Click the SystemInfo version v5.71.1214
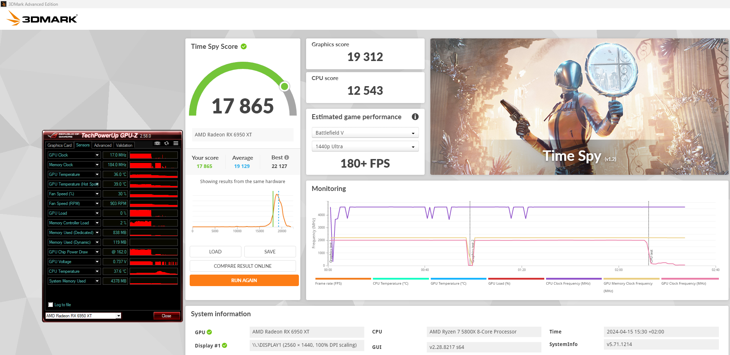The image size is (730, 355). pos(661,344)
